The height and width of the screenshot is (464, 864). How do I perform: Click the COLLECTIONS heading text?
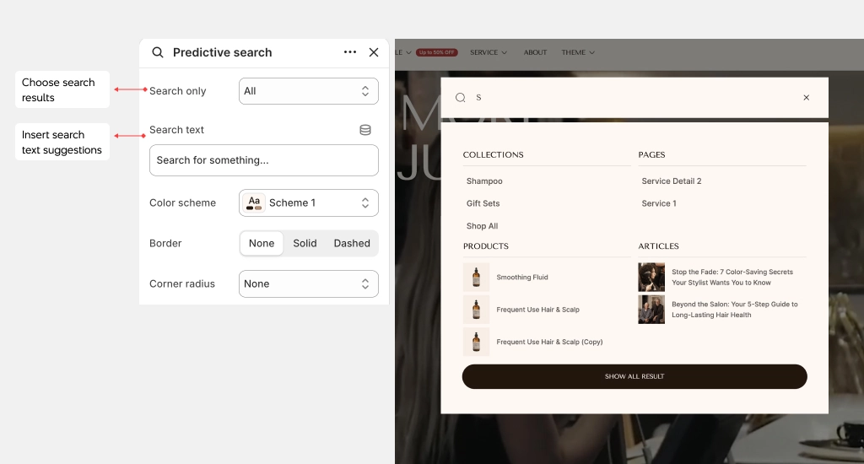(x=493, y=155)
